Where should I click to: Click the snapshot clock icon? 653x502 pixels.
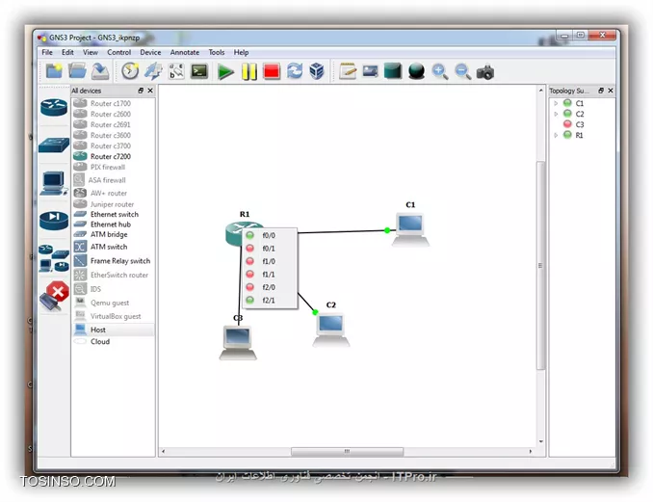130,71
